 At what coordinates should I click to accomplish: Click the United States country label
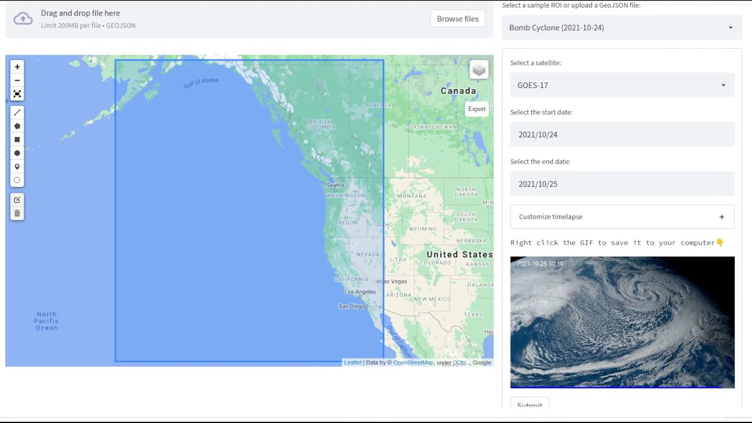point(459,254)
